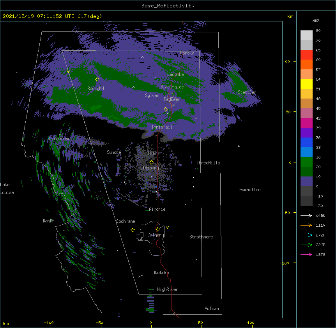This screenshot has height=328, width=336.
Task: Click the Lacombe town label
Action: coord(175,74)
